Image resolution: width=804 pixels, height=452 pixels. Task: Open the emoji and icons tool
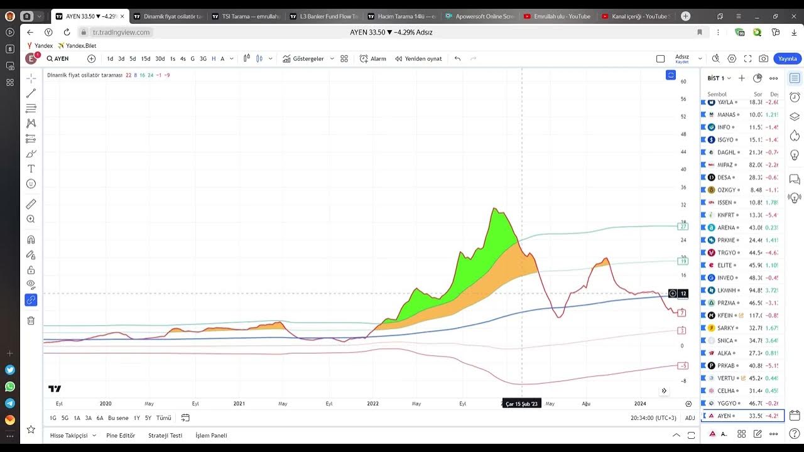click(31, 184)
